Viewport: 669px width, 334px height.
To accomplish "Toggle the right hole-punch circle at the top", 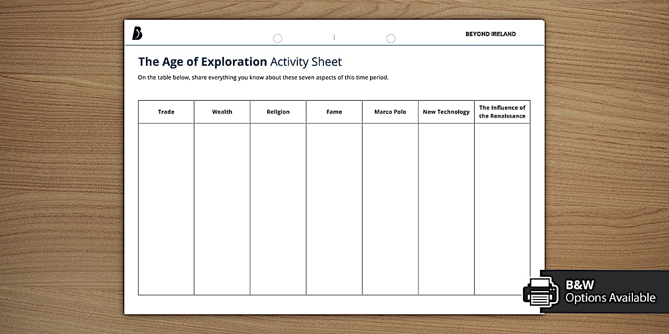I will pyautogui.click(x=391, y=38).
